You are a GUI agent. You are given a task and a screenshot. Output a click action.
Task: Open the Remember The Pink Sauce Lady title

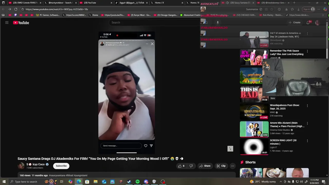coord(287,52)
